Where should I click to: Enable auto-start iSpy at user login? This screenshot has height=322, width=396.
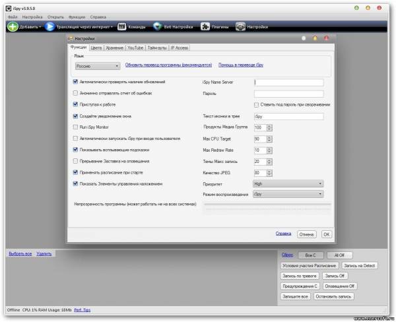(75, 139)
